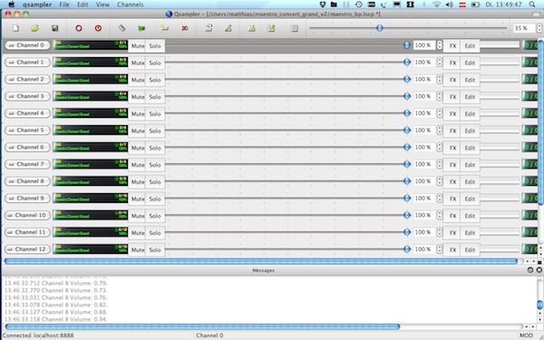Click the Remove Channel red X icon

(185, 28)
